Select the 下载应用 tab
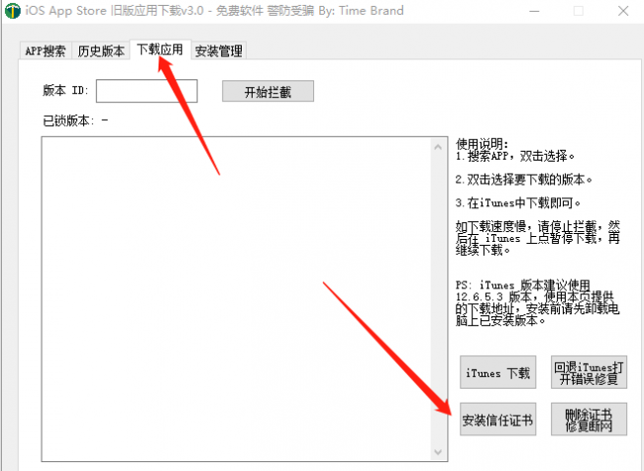Image resolution: width=644 pixels, height=471 pixels. click(161, 50)
